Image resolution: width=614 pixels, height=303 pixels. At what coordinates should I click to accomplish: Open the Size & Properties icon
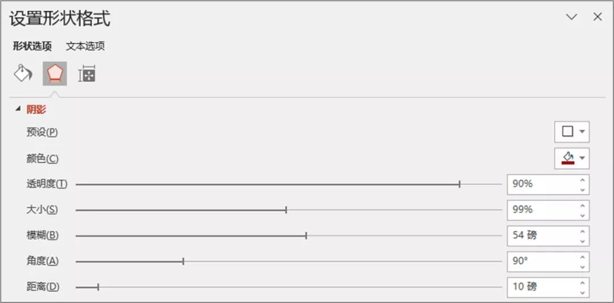point(86,74)
